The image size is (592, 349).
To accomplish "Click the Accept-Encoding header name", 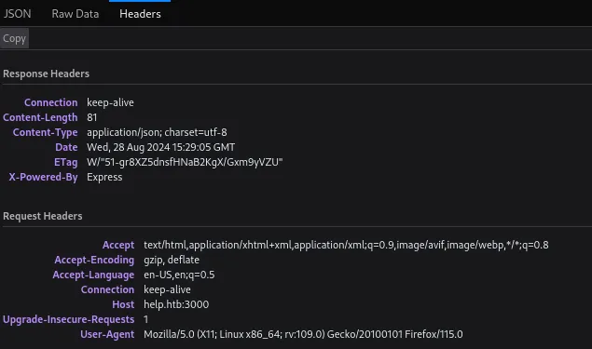I will [94, 260].
